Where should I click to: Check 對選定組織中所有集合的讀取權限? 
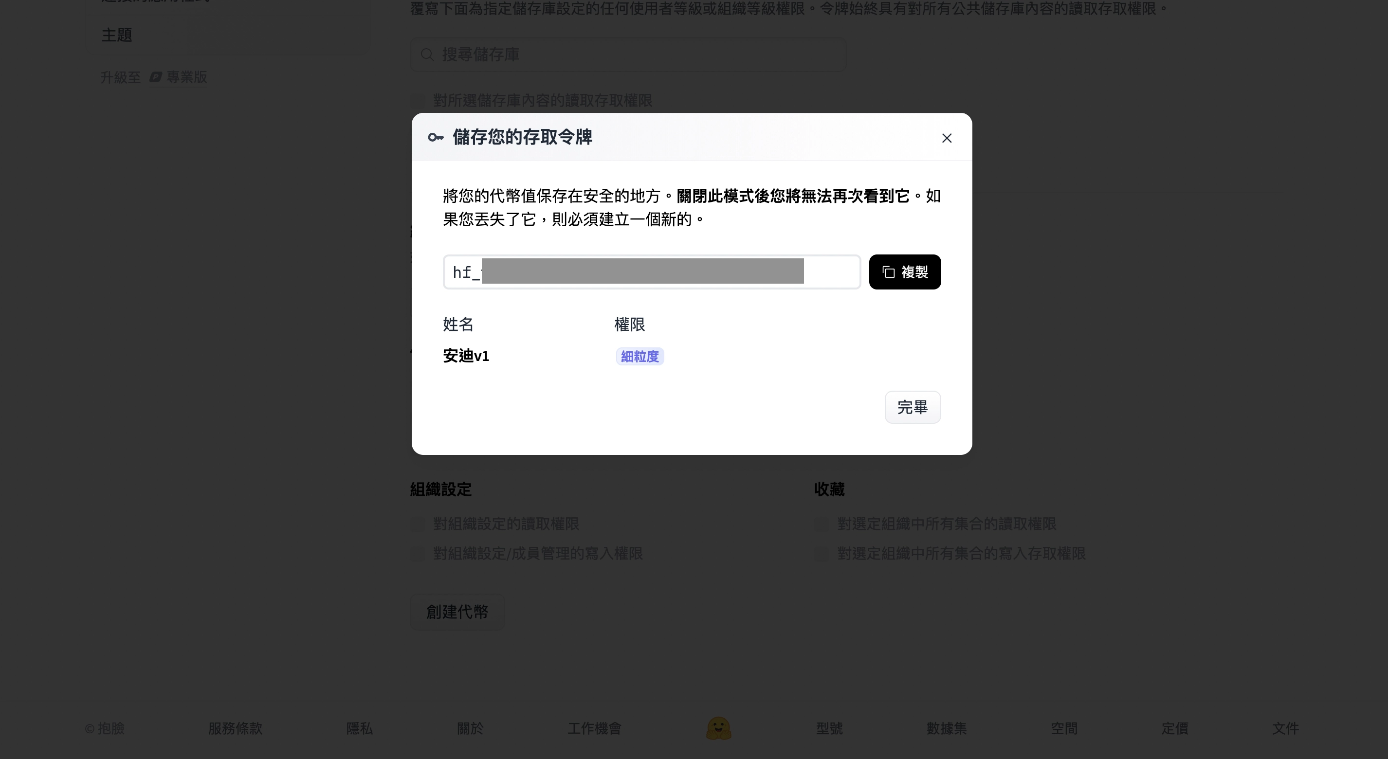(821, 524)
